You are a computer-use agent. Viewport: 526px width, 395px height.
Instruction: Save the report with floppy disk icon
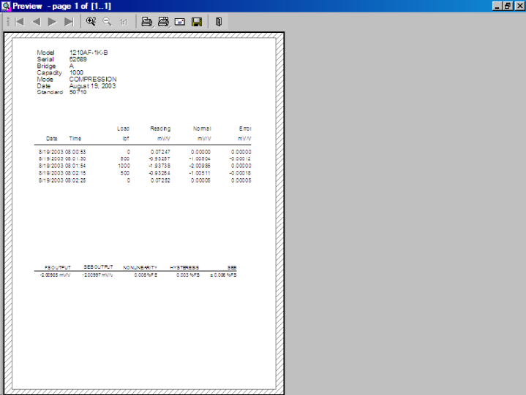[196, 22]
